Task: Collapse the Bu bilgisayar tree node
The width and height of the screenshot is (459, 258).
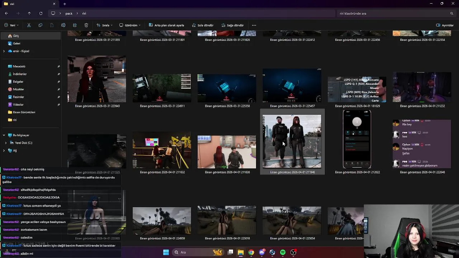Action: [4, 135]
